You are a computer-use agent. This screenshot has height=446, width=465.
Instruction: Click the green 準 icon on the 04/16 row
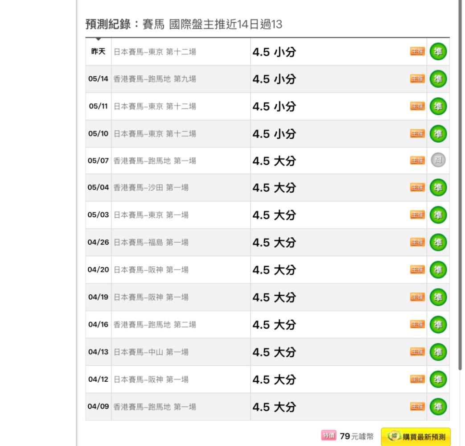[438, 324]
